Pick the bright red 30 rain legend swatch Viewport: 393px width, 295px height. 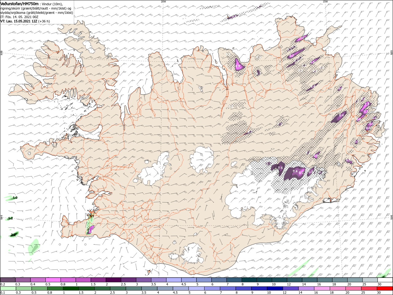(x=385, y=289)
